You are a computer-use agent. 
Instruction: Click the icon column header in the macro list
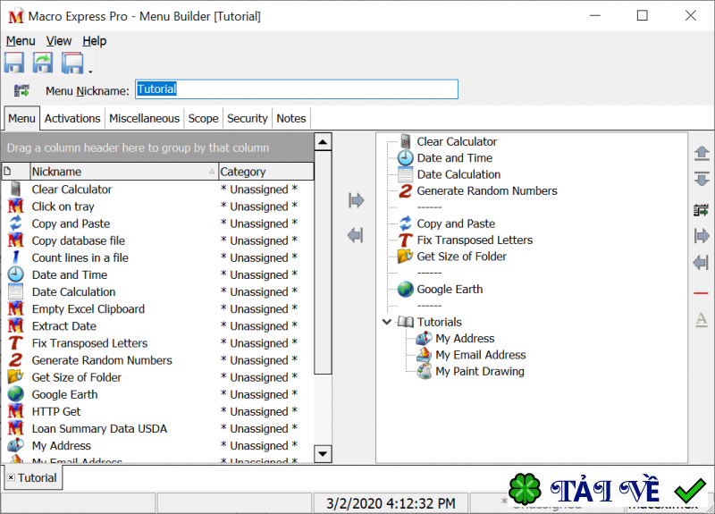15,172
